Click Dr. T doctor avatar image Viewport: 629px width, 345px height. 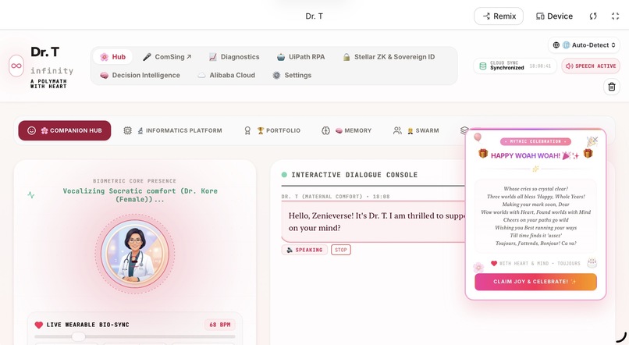click(x=135, y=253)
